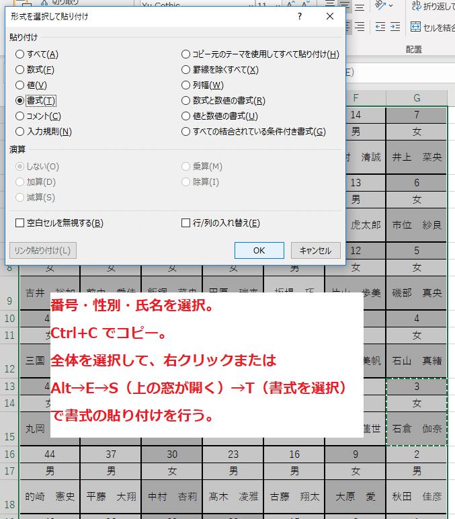
Task: Click cell with name 大原 愛
Action: click(x=356, y=497)
